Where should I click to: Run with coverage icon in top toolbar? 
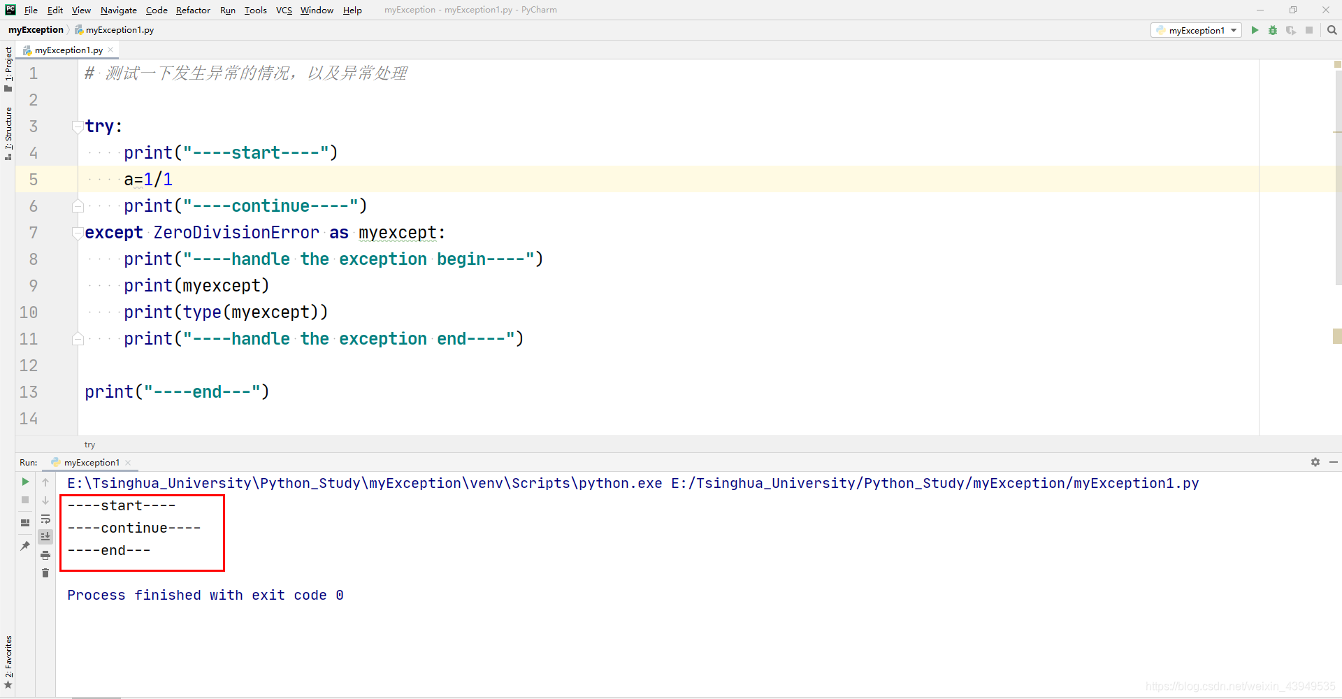point(1291,30)
